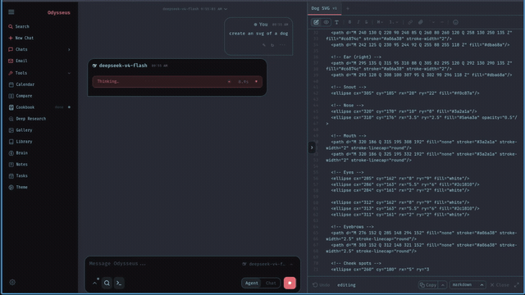Click the attachment paperclip in editor toolbar

(421, 22)
